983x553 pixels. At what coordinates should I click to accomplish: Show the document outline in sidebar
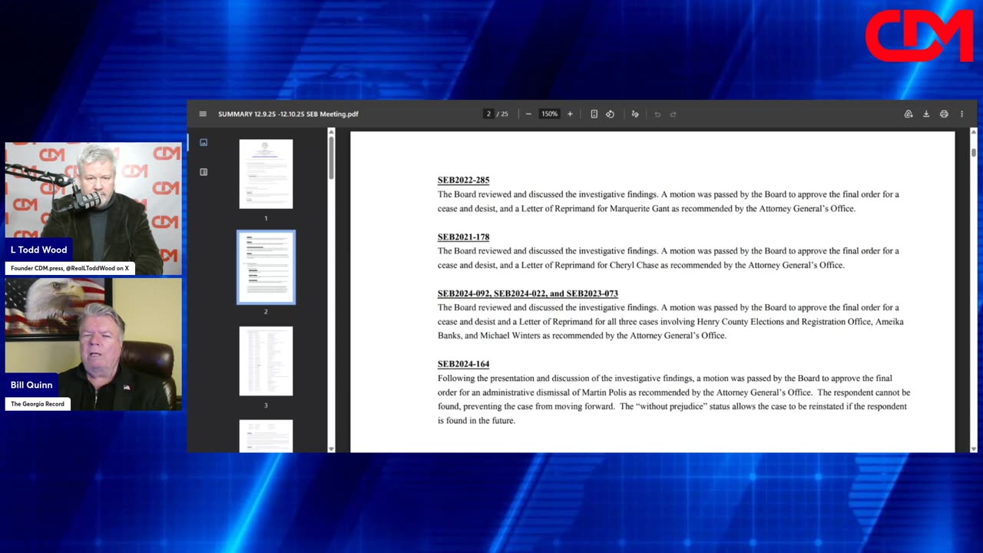(x=204, y=172)
